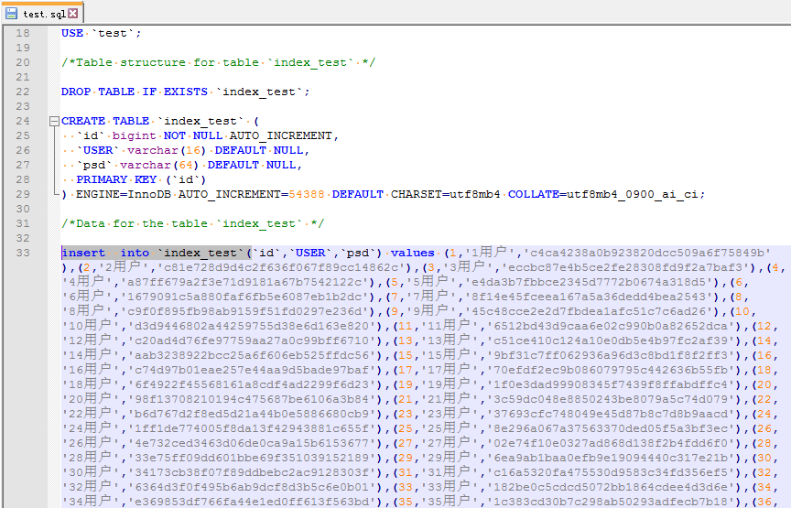Click the values keyword on line 33
Screen dimensions: 791x508
pyautogui.click(x=412, y=253)
